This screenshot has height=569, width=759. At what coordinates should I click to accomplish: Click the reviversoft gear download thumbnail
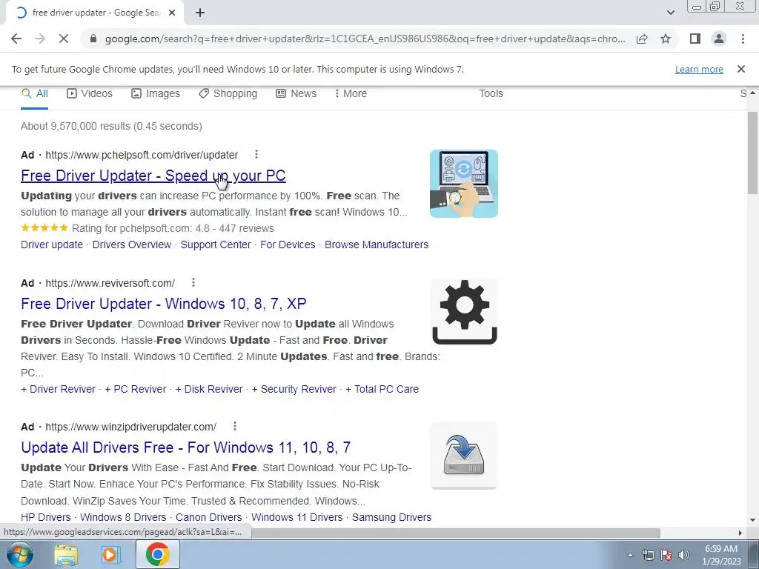[464, 312]
